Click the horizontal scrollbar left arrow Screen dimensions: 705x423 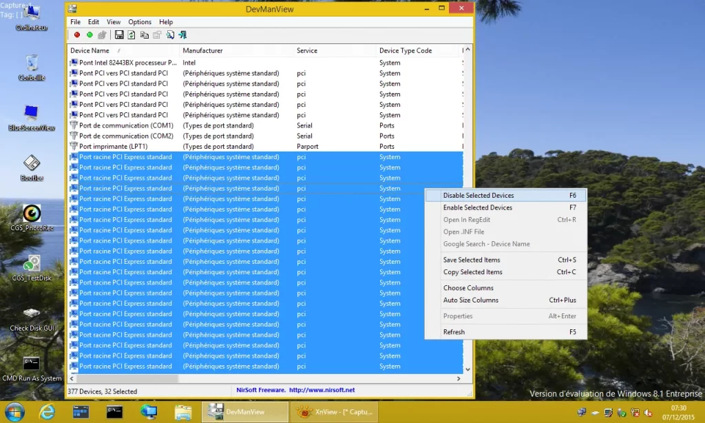72,379
